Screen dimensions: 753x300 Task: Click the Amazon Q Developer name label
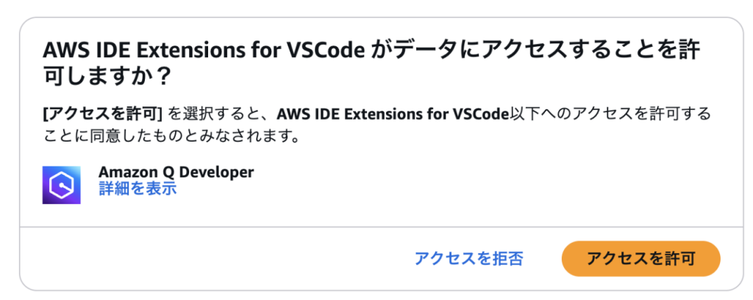tap(176, 172)
